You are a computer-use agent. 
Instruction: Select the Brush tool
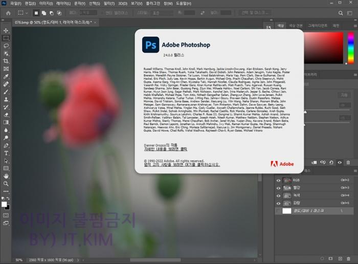pyautogui.click(x=6, y=92)
